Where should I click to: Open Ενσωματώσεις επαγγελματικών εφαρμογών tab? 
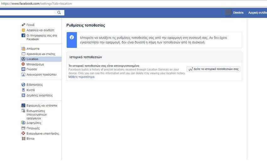click(x=36, y=114)
